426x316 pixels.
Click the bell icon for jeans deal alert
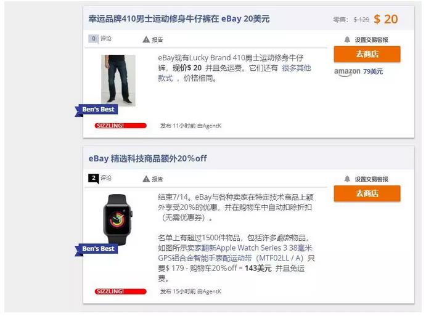(x=347, y=39)
